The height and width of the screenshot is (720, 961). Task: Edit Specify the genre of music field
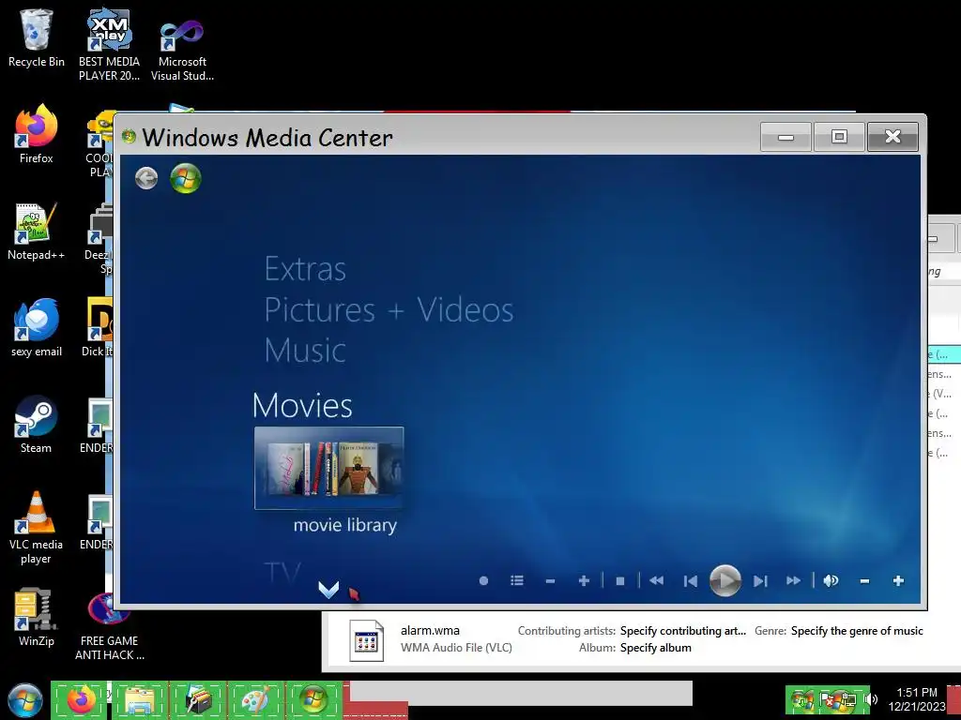click(857, 631)
